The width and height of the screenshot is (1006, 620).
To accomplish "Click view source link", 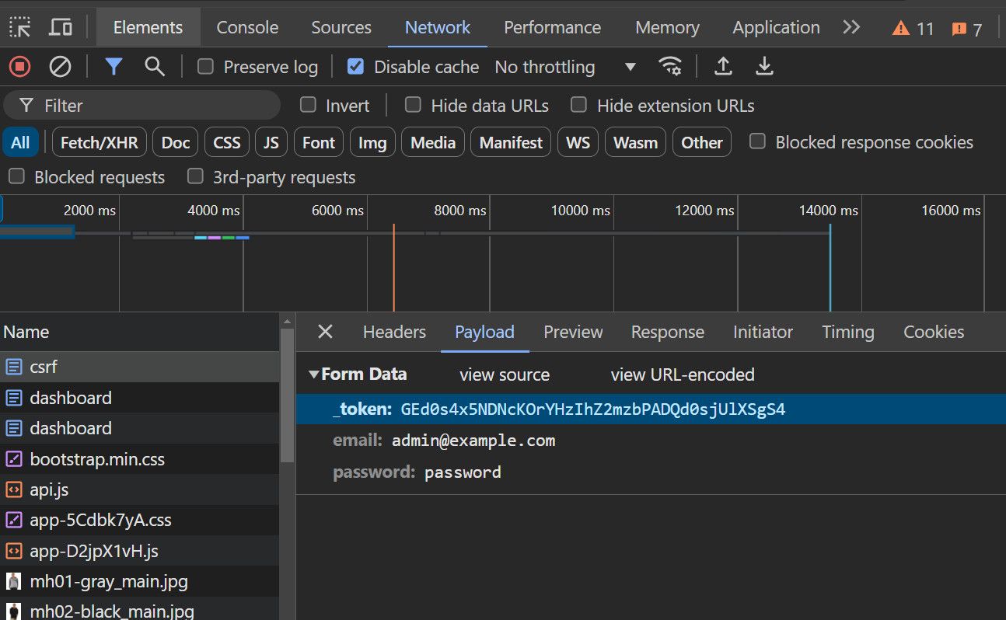I will pos(505,374).
